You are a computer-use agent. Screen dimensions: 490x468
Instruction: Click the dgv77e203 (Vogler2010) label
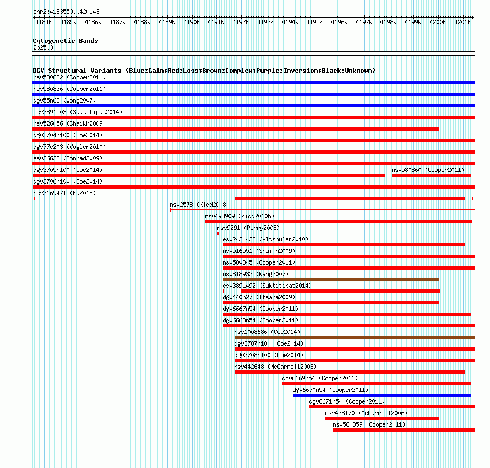click(x=69, y=147)
